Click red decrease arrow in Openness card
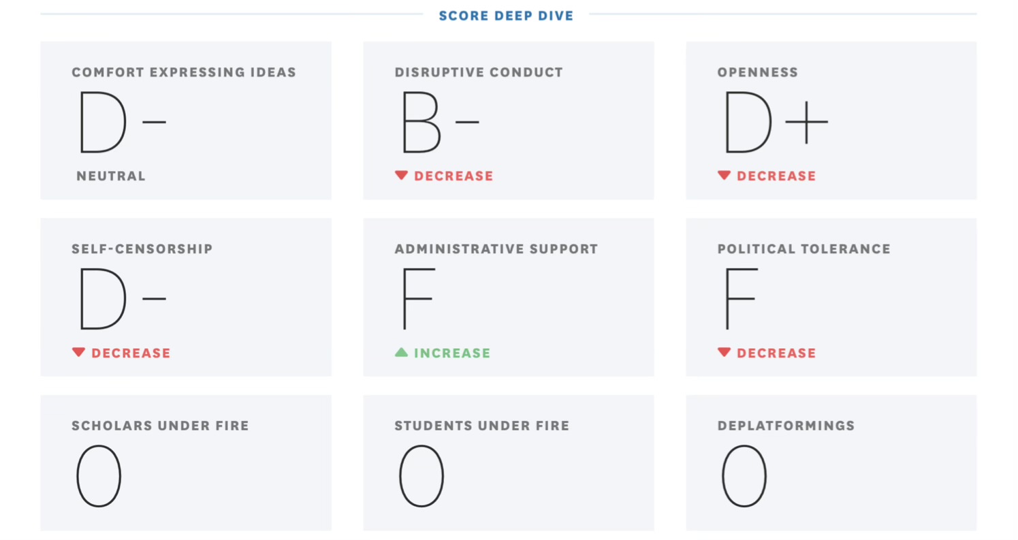 724,176
